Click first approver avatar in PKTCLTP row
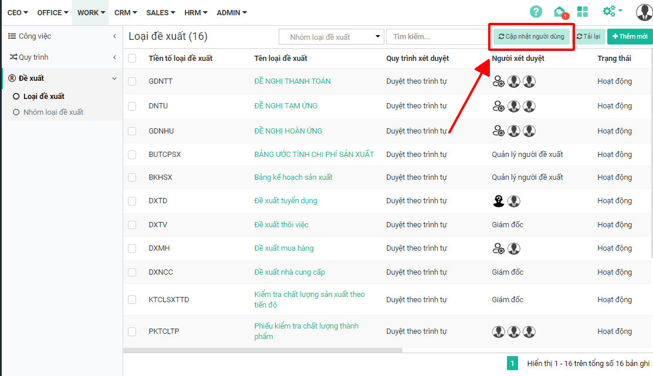Image resolution: width=653 pixels, height=376 pixels. (x=498, y=331)
